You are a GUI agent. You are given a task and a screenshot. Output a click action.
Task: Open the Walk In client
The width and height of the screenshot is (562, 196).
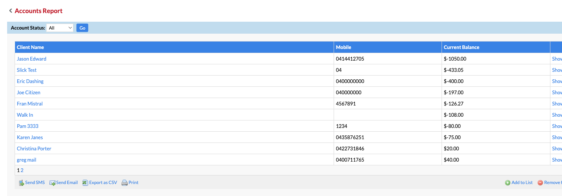pyautogui.click(x=25, y=115)
